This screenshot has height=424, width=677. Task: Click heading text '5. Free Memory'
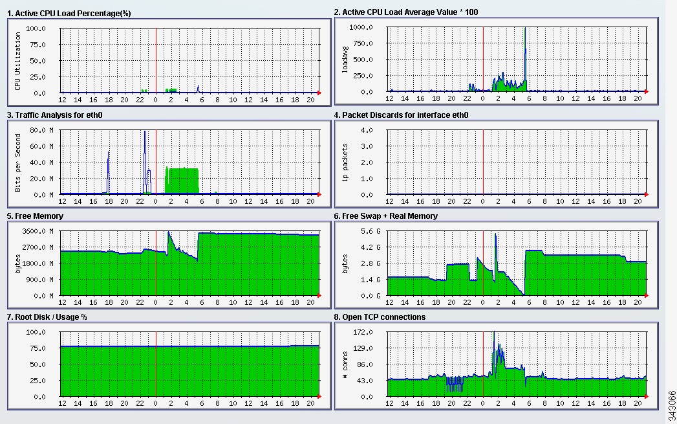tap(35, 216)
